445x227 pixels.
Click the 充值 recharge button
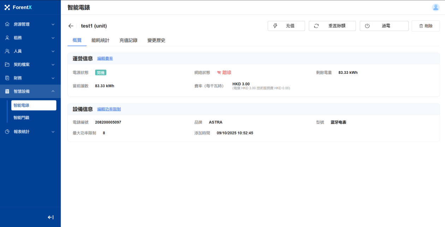[x=286, y=26]
